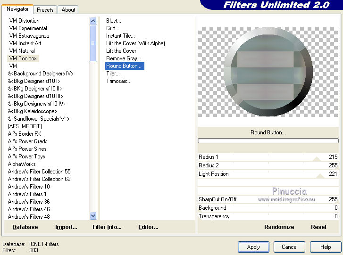The width and height of the screenshot is (343, 255).
Task: Click the scroll up arrow of category list
Action: (x=93, y=21)
